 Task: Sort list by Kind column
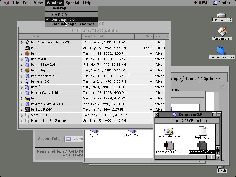[x=159, y=36]
